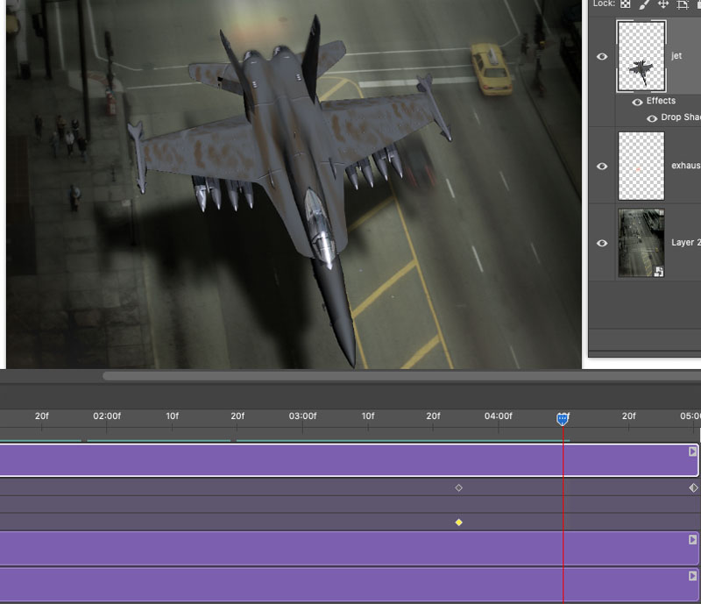Toggle Layer 2 visibility eye
The height and width of the screenshot is (604, 701).
click(602, 243)
